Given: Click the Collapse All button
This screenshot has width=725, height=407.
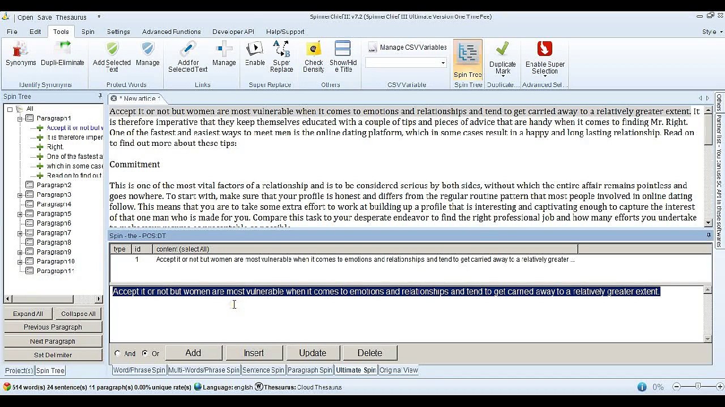Looking at the screenshot, I should click(78, 314).
